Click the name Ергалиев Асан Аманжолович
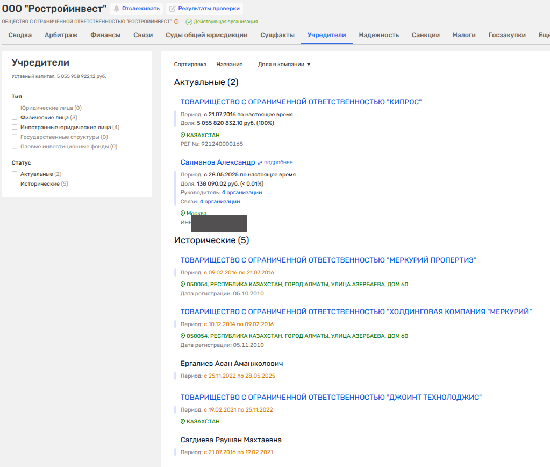This screenshot has height=467, width=550. tap(232, 363)
